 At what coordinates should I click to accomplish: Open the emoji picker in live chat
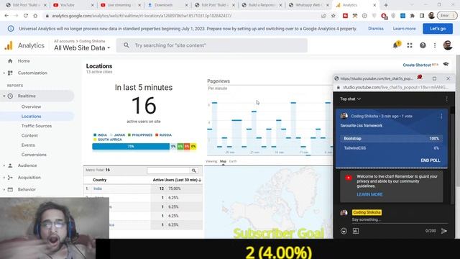(x=344, y=231)
